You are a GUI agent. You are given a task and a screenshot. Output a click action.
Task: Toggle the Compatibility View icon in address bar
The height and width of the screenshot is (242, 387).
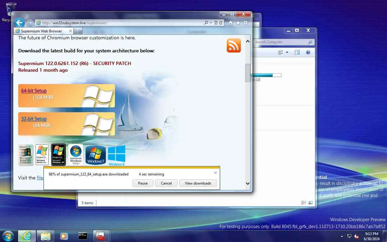tap(216, 23)
